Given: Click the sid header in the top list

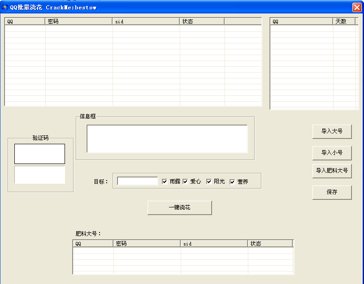Looking at the screenshot, I should click(146, 22).
